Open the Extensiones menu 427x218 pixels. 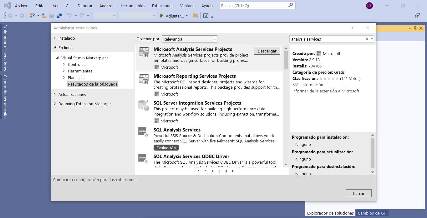[162, 6]
